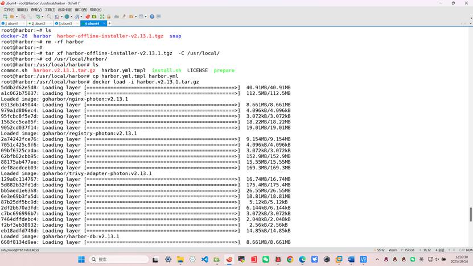The height and width of the screenshot is (266, 473).
Task: Open WeChat from the taskbar
Action: click(266, 259)
